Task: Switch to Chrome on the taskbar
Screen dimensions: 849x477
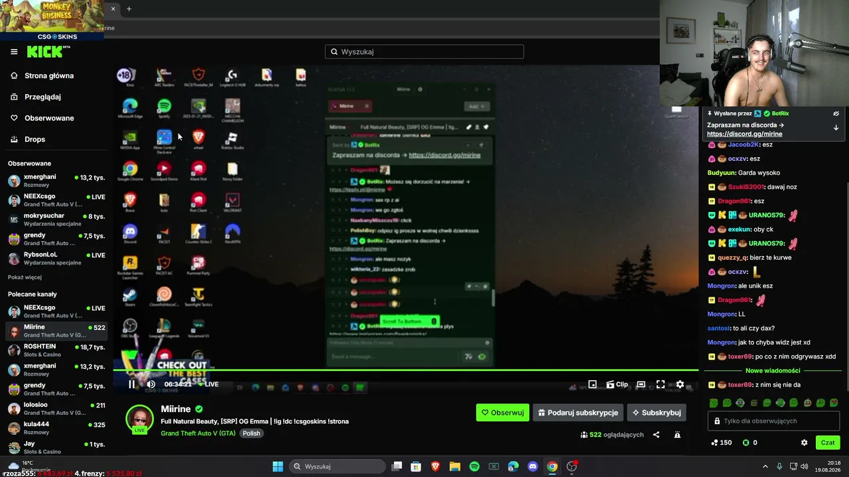Action: (x=552, y=466)
